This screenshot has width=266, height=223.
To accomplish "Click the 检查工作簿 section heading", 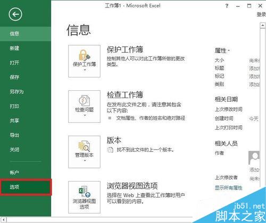I will 125,95.
